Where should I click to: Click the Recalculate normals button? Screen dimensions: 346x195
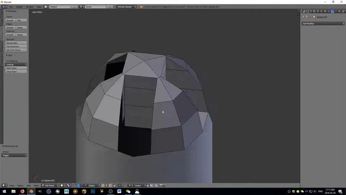tap(16, 43)
